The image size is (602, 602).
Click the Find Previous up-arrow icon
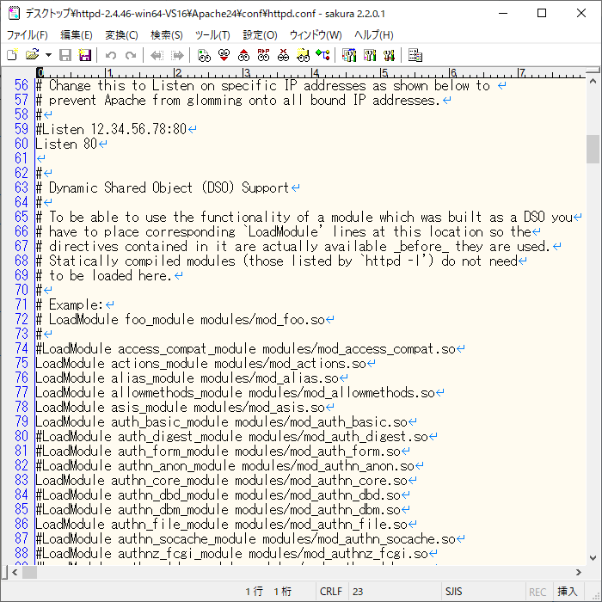[x=243, y=55]
